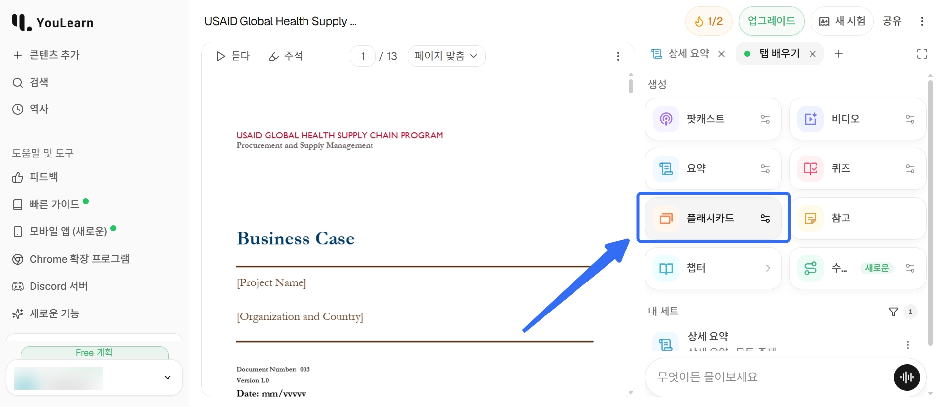The width and height of the screenshot is (946, 407).
Task: Open options for 상세 요약 set
Action: coord(908,345)
